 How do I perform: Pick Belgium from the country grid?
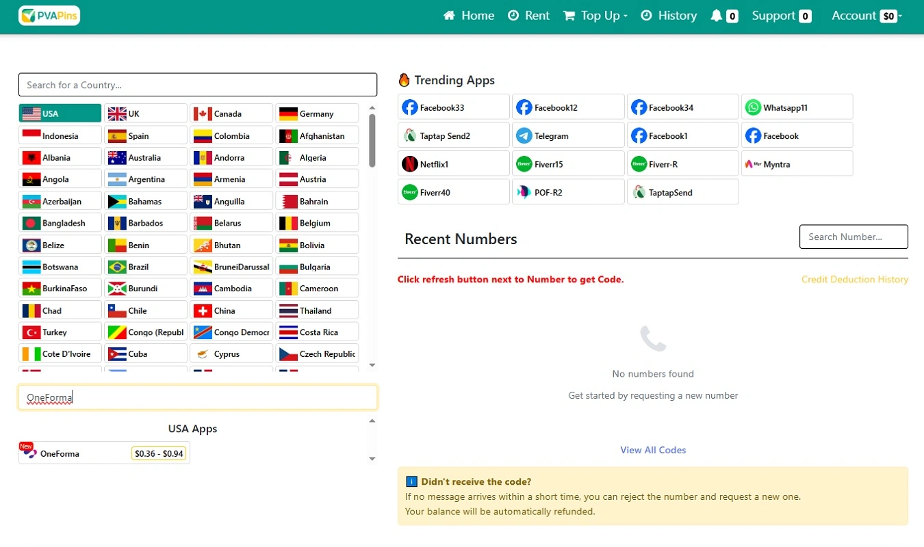point(318,223)
